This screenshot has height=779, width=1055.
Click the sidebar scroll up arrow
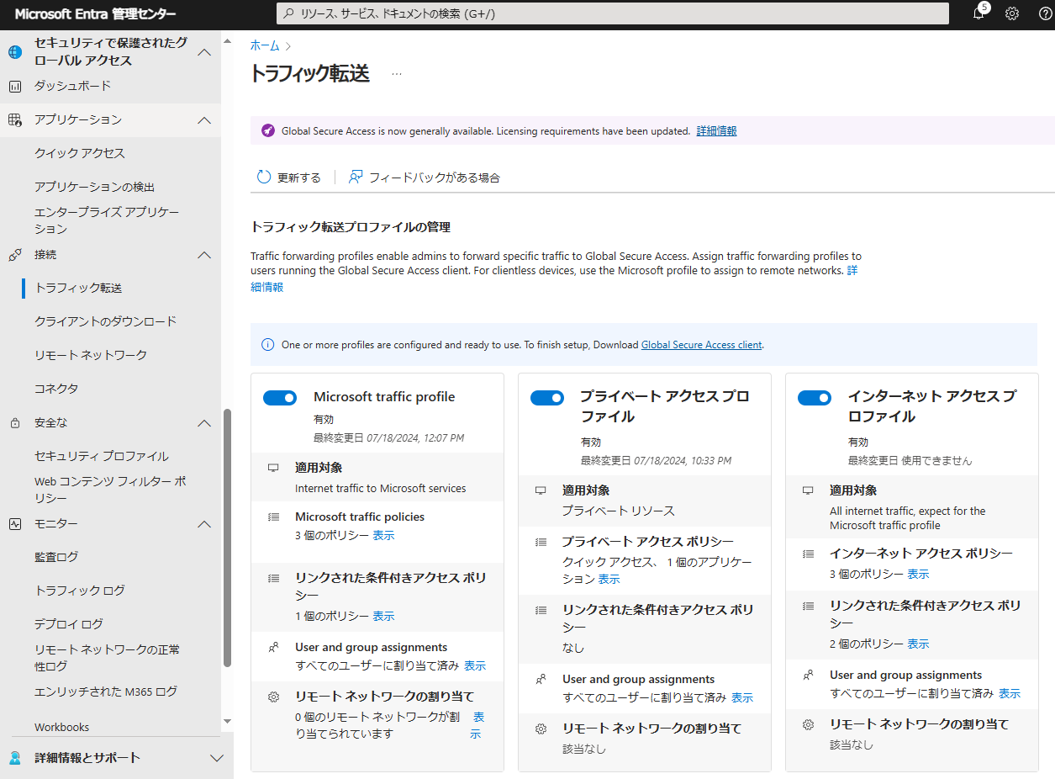[x=227, y=40]
